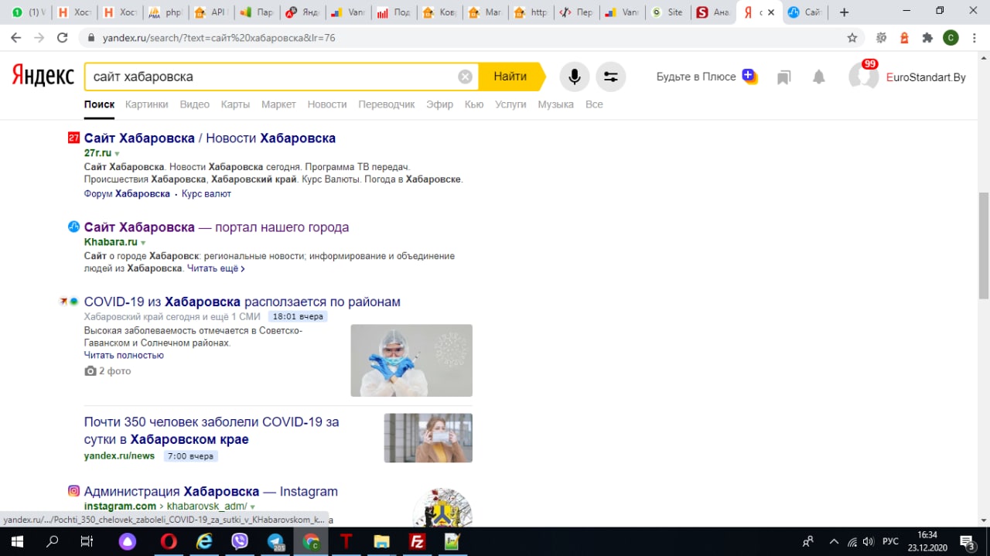Viewport: 990px width, 556px height.
Task: Clear the search query with X icon
Action: click(465, 77)
